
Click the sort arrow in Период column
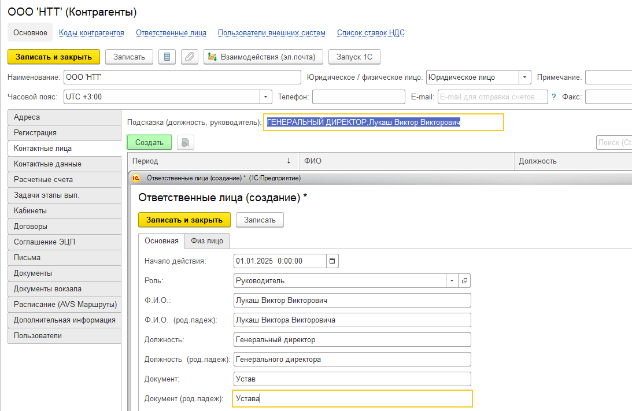tap(289, 161)
